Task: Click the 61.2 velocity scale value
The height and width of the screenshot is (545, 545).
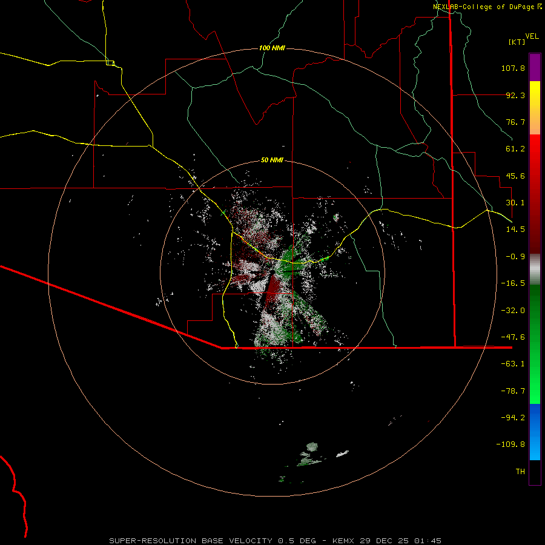Action: point(515,149)
